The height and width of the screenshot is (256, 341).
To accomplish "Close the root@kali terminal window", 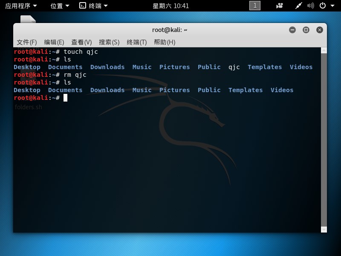I will [x=319, y=30].
